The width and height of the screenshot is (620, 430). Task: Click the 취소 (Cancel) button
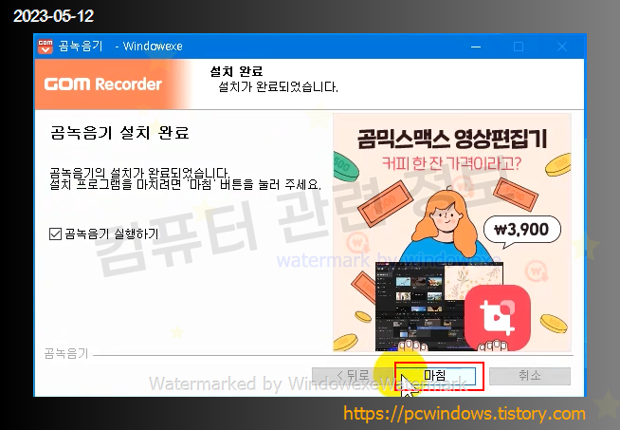[x=530, y=376]
